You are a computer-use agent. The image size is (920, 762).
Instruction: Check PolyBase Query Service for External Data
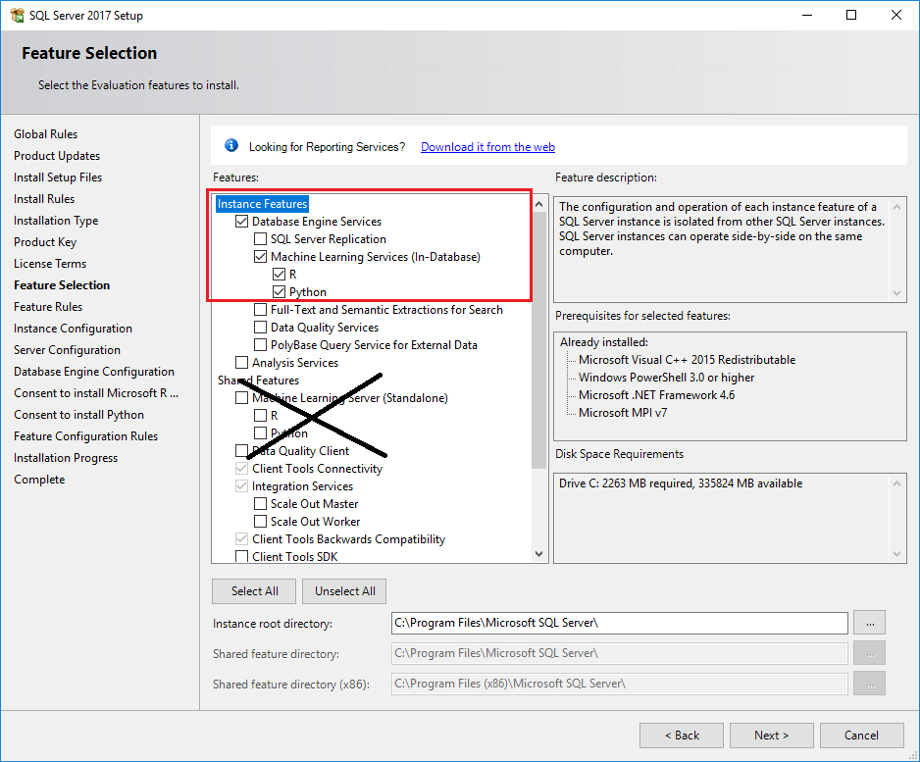click(x=260, y=344)
